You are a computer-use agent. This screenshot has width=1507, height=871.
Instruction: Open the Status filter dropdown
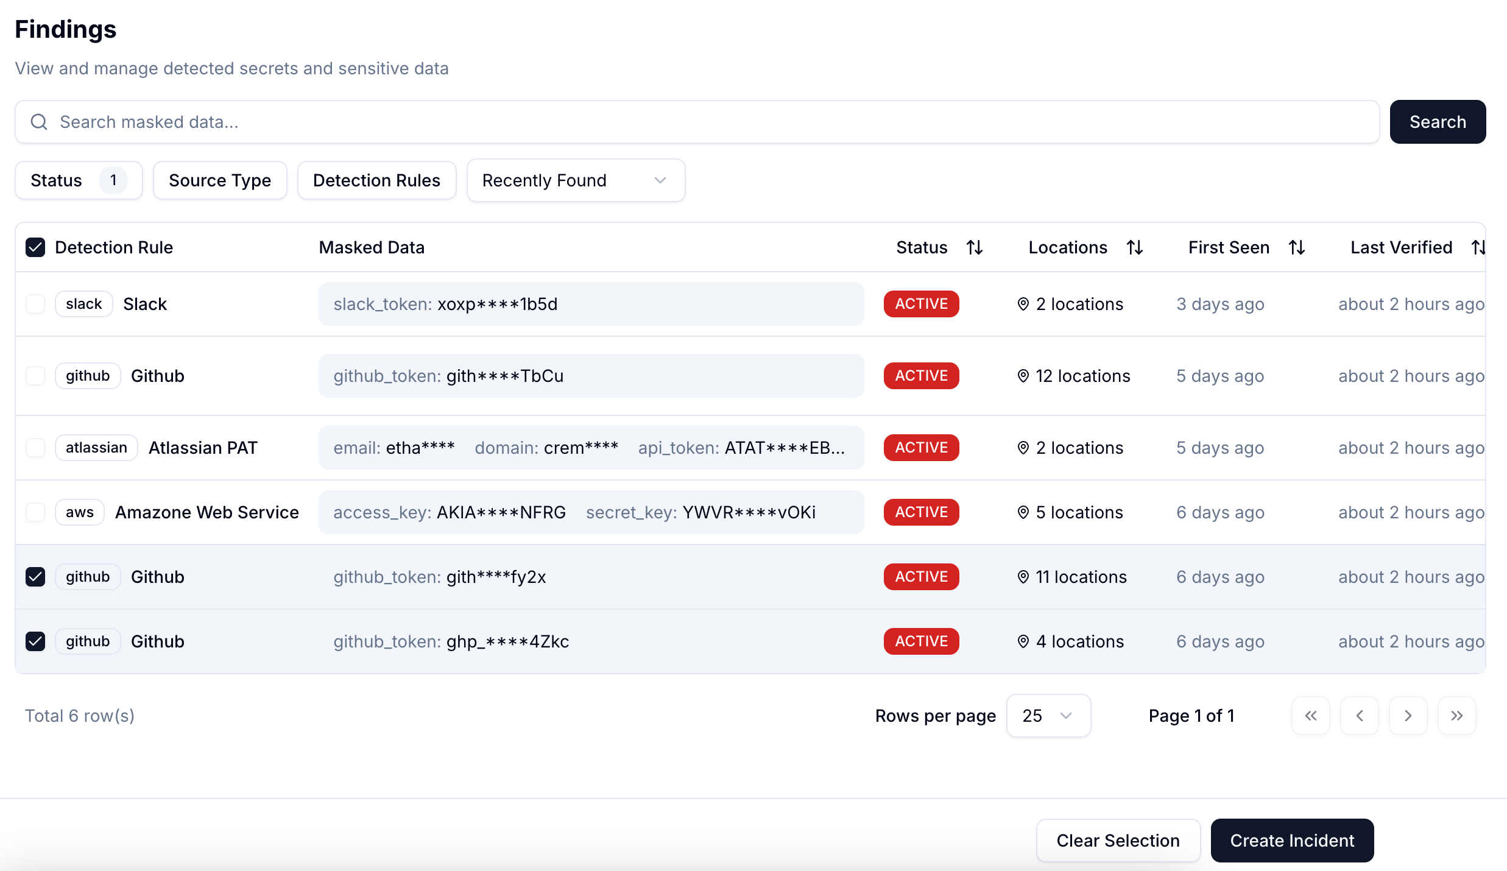pyautogui.click(x=78, y=180)
